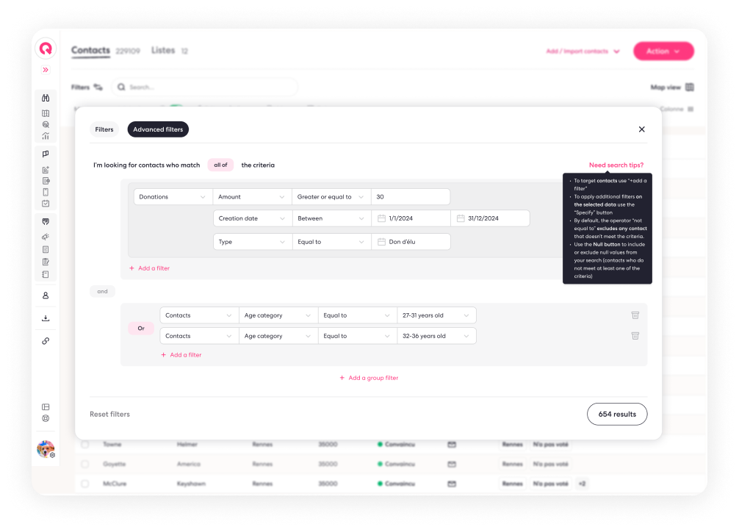Open the download icon in the sidebar
Image resolution: width=739 pixels, height=530 pixels.
46,318
